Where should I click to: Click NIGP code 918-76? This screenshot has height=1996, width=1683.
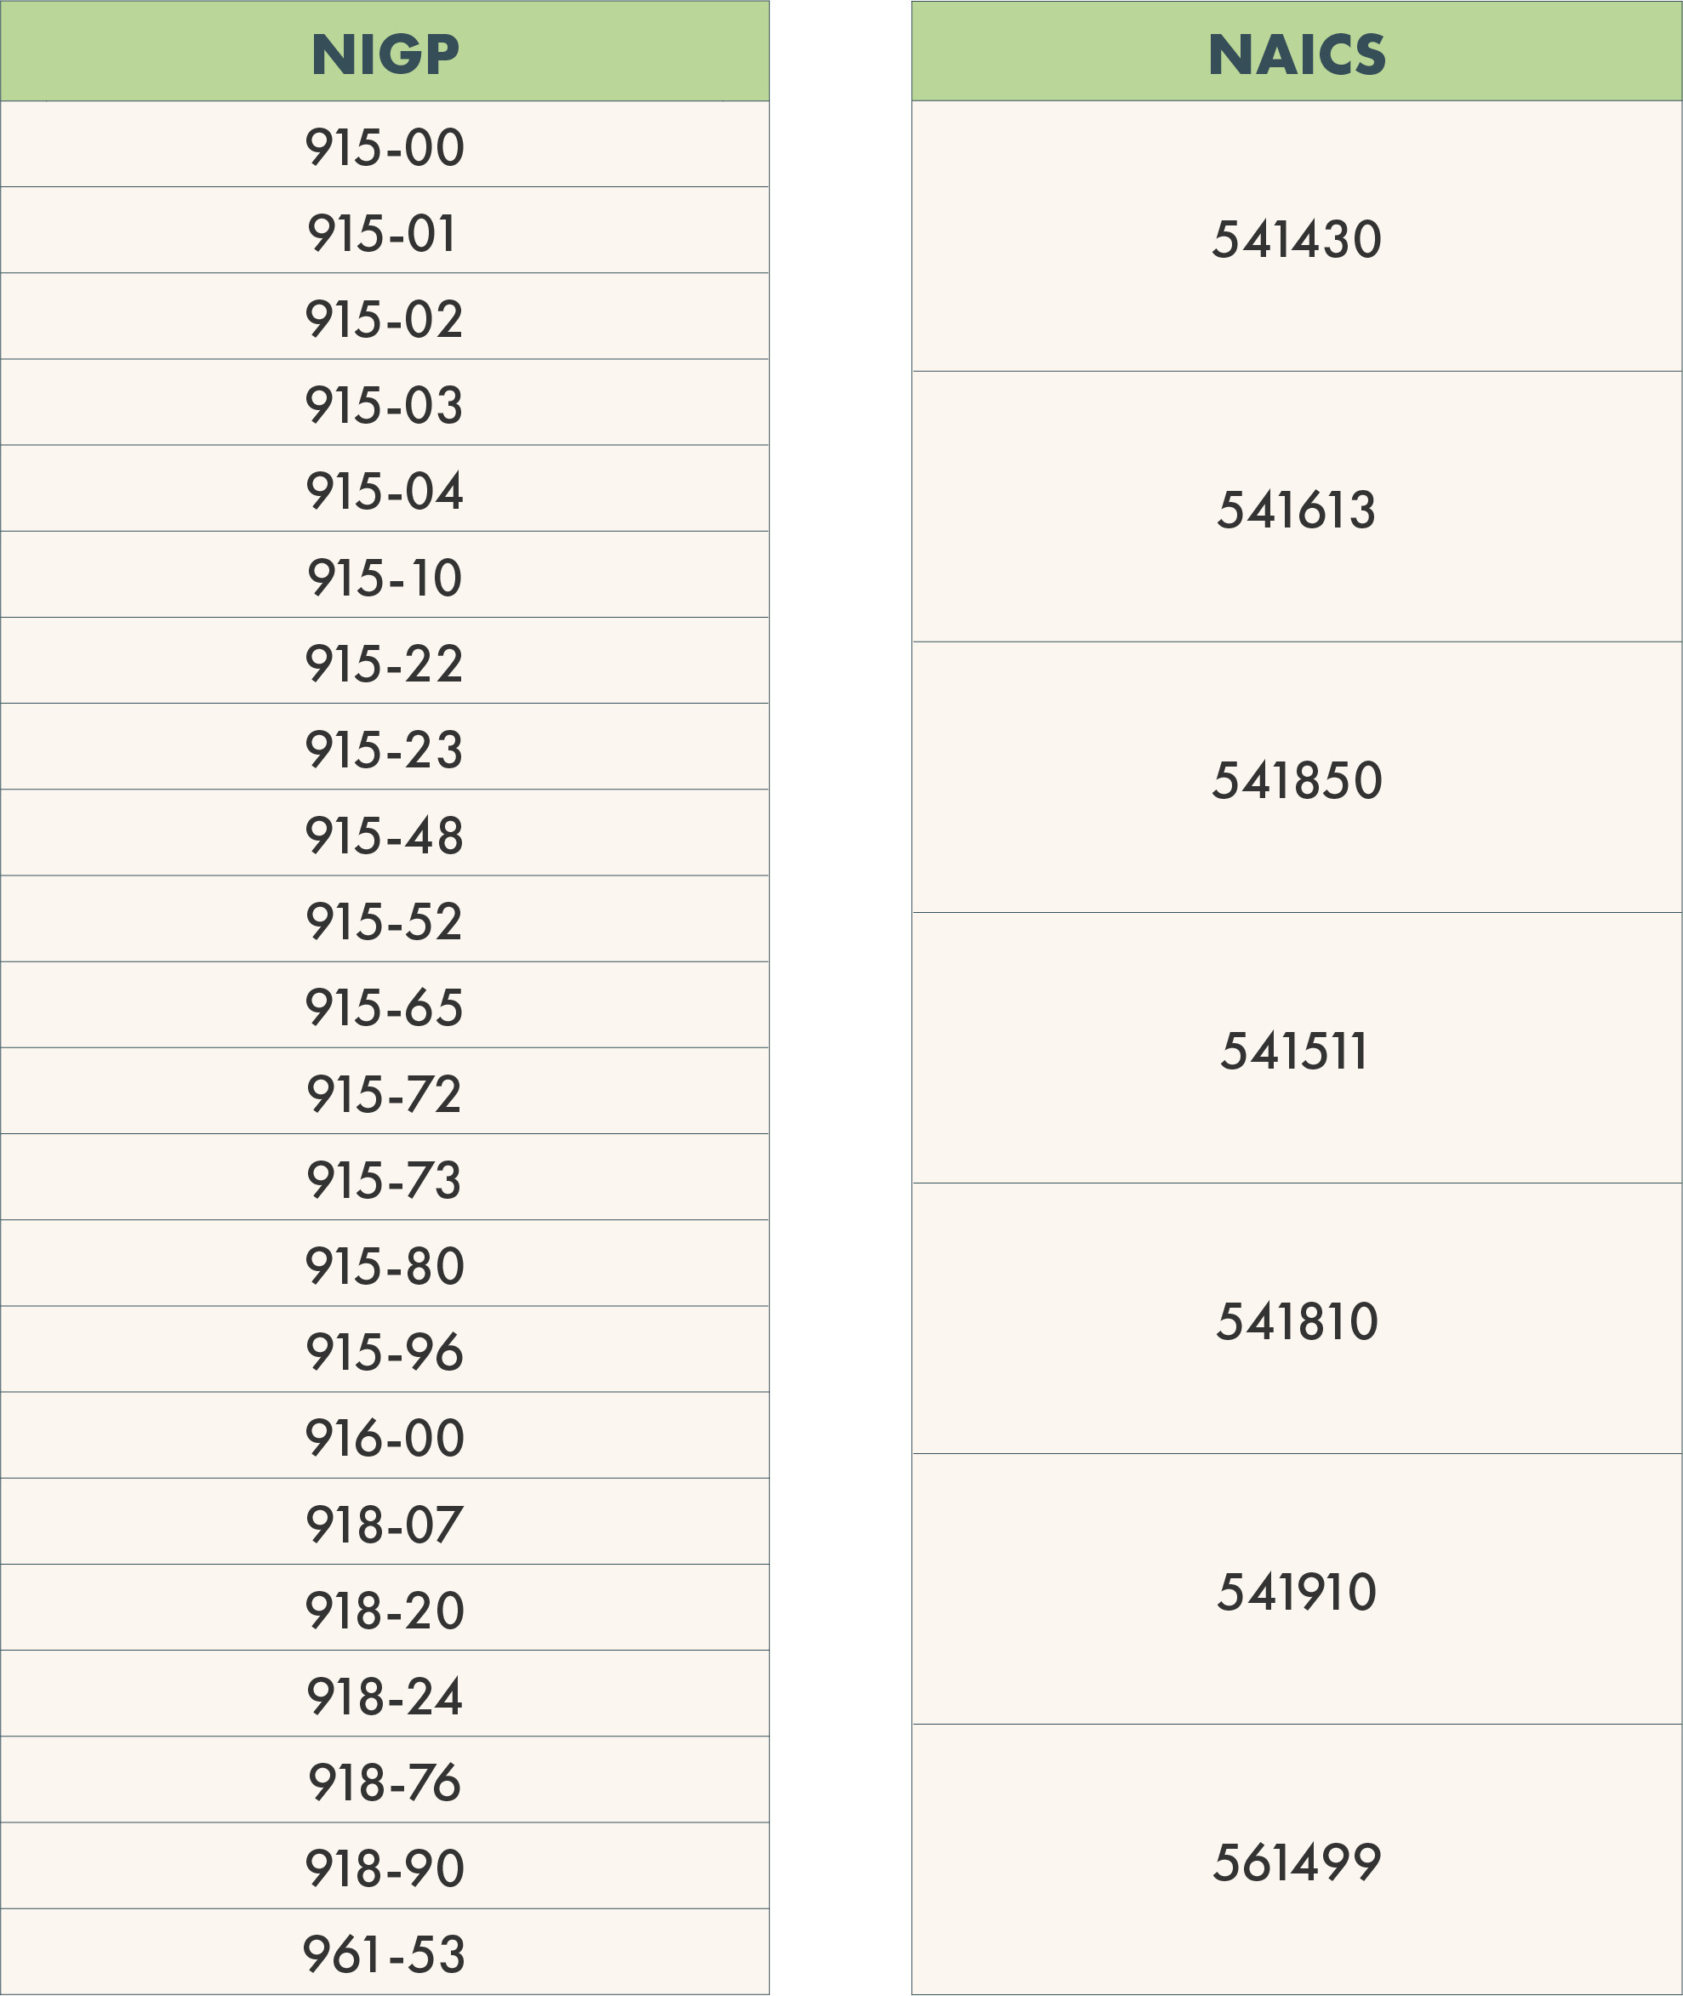tap(385, 1782)
